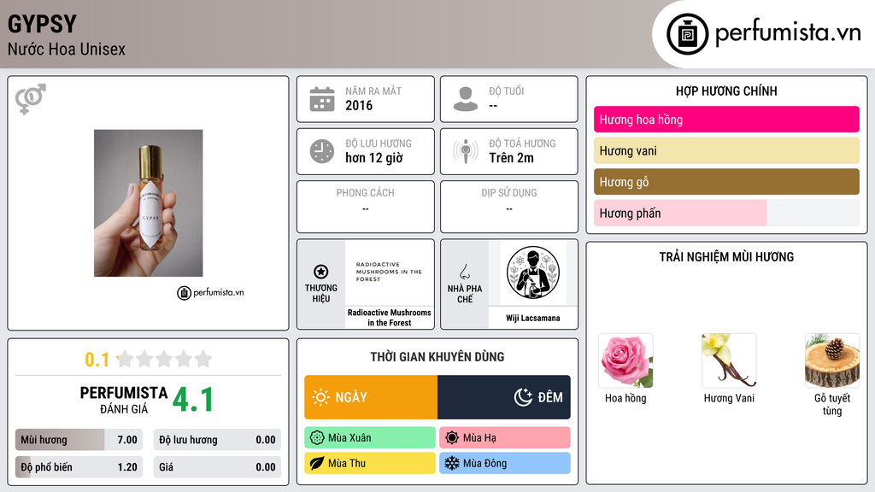The height and width of the screenshot is (492, 875).
Task: Open the Wiji Lacsamana perfumer name link
Action: coord(533,318)
